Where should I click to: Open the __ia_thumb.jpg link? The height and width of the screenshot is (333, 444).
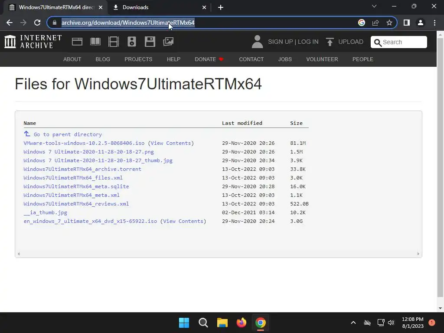click(45, 212)
